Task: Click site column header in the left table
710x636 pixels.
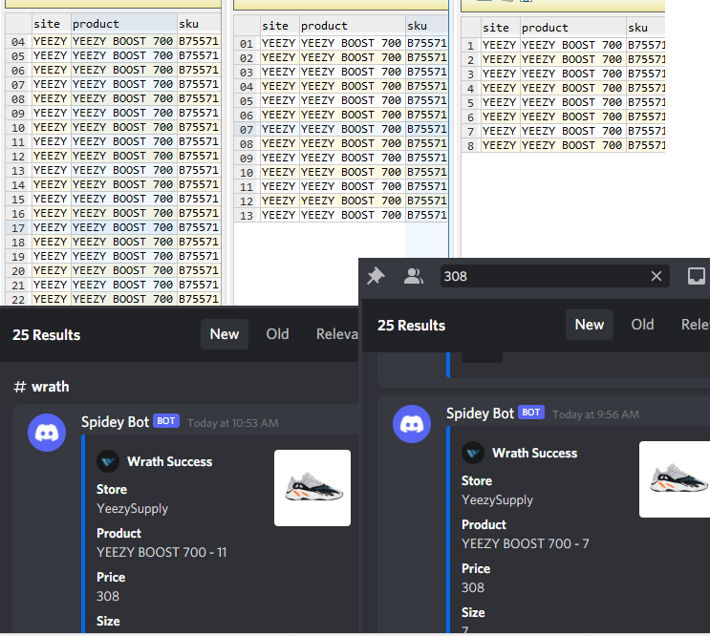Action: click(52, 24)
